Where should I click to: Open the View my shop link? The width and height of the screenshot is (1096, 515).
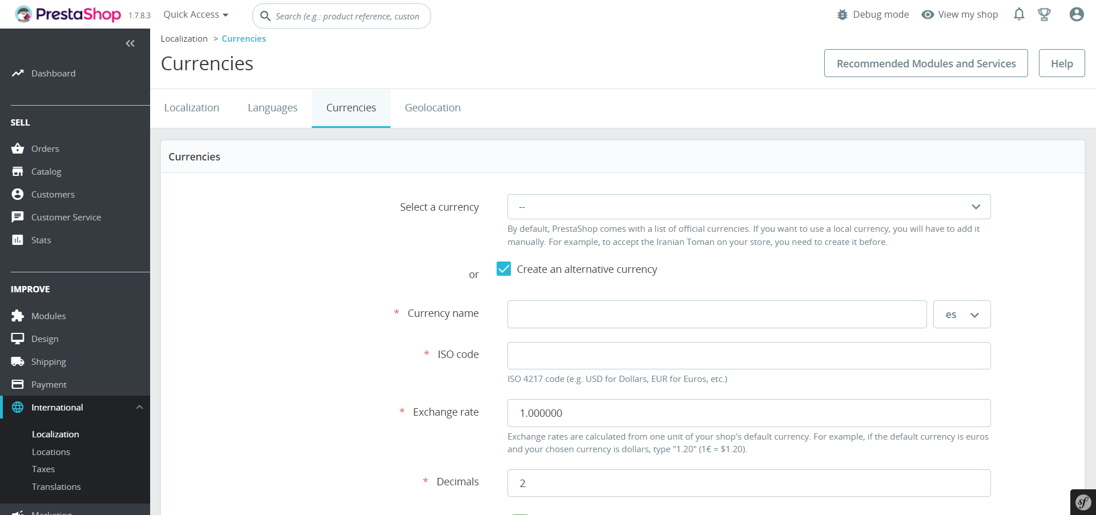pyautogui.click(x=960, y=15)
